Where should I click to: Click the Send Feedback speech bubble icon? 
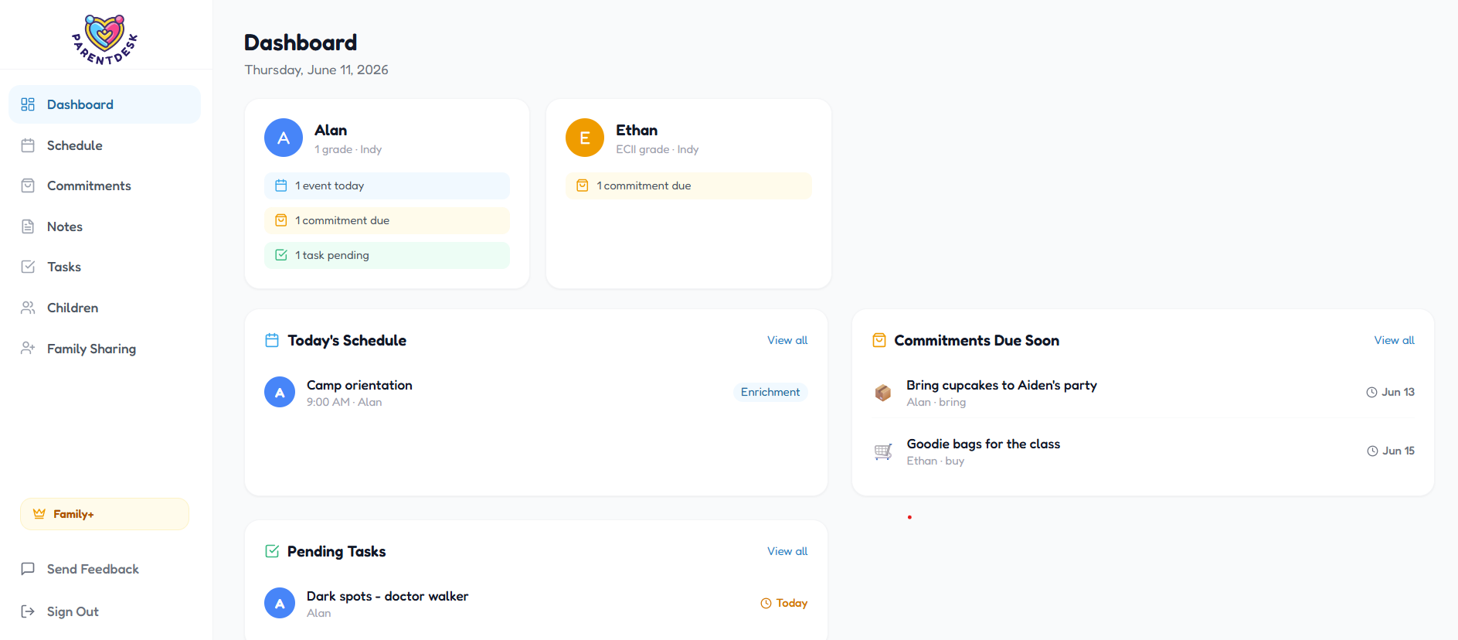(28, 569)
